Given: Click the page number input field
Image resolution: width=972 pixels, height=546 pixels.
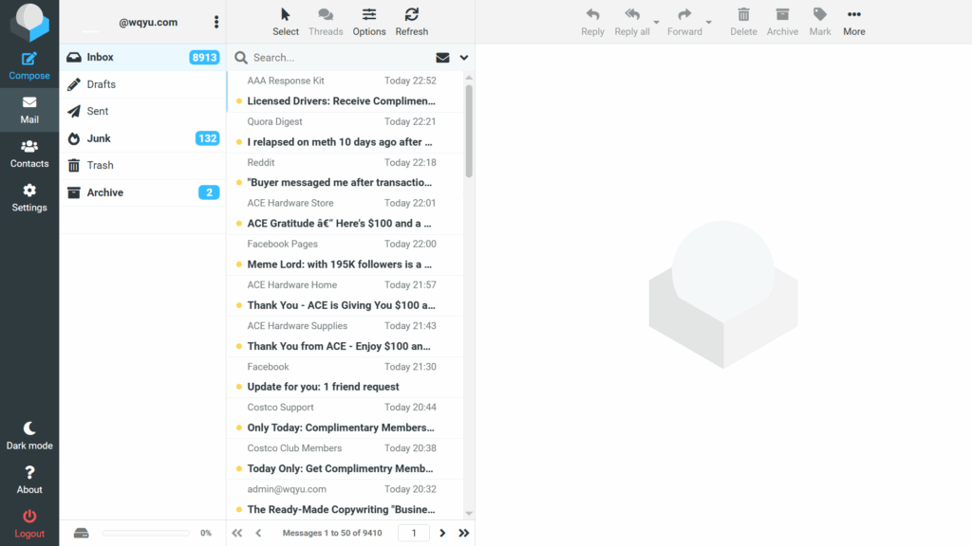Looking at the screenshot, I should click(x=414, y=533).
